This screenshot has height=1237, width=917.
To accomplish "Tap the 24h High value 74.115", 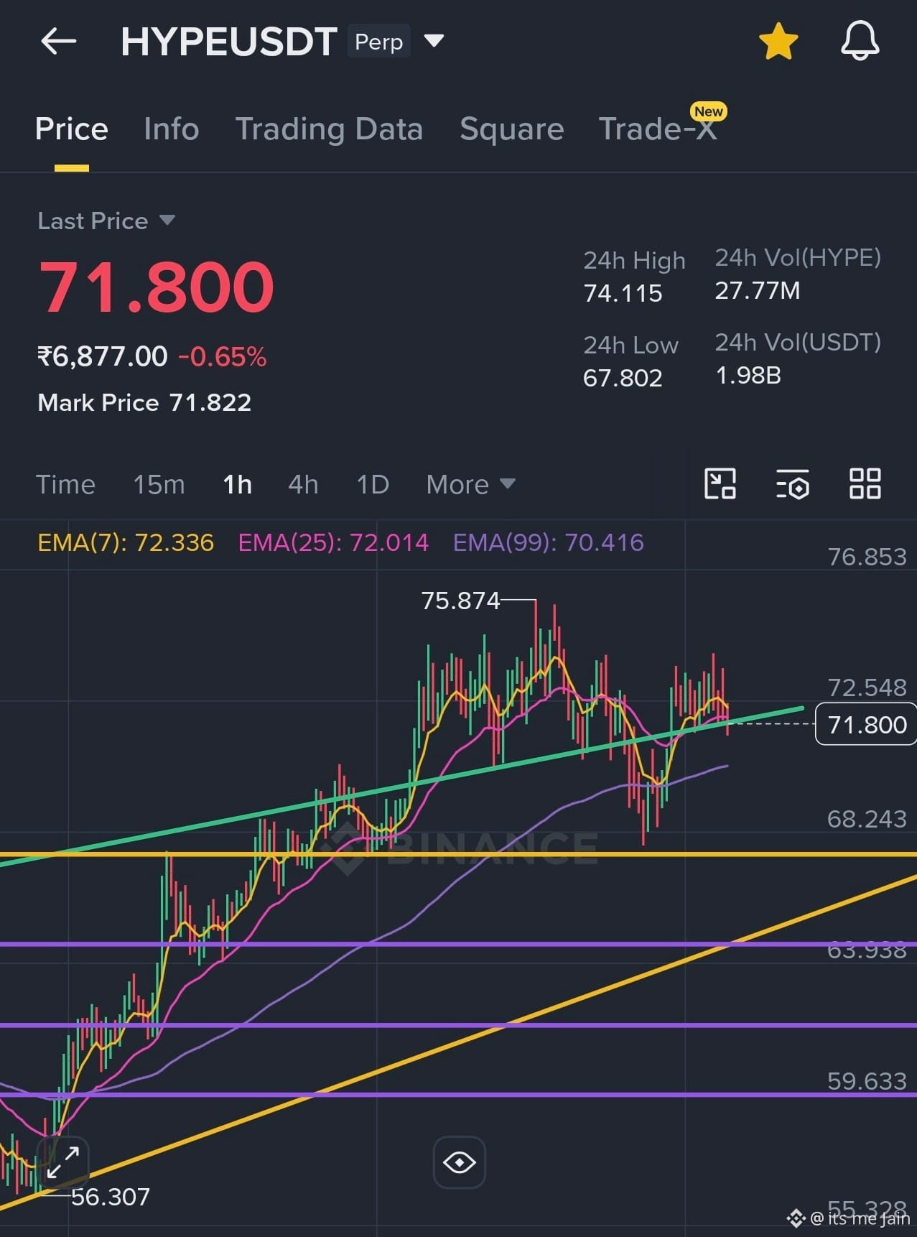I will click(623, 293).
